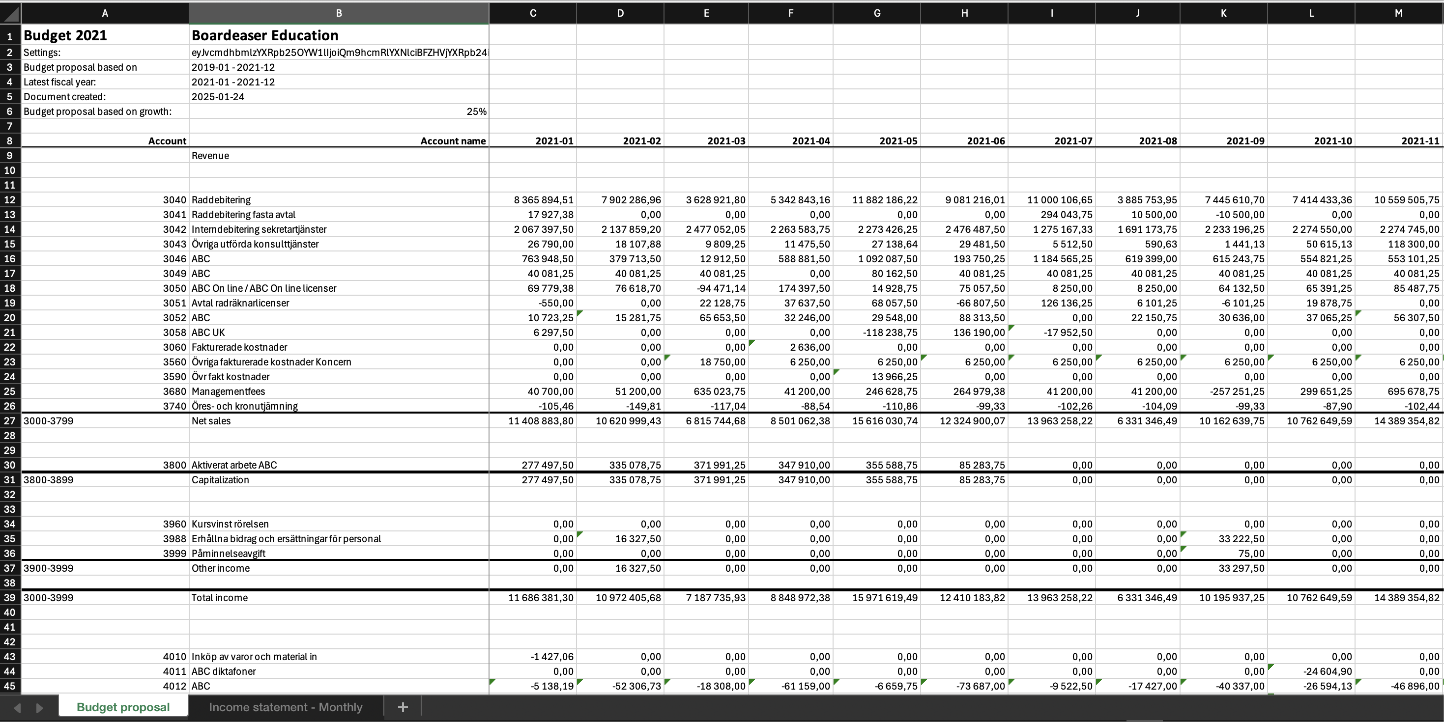Select the Settings encoded string cell
This screenshot has height=722, width=1444.
tap(339, 53)
